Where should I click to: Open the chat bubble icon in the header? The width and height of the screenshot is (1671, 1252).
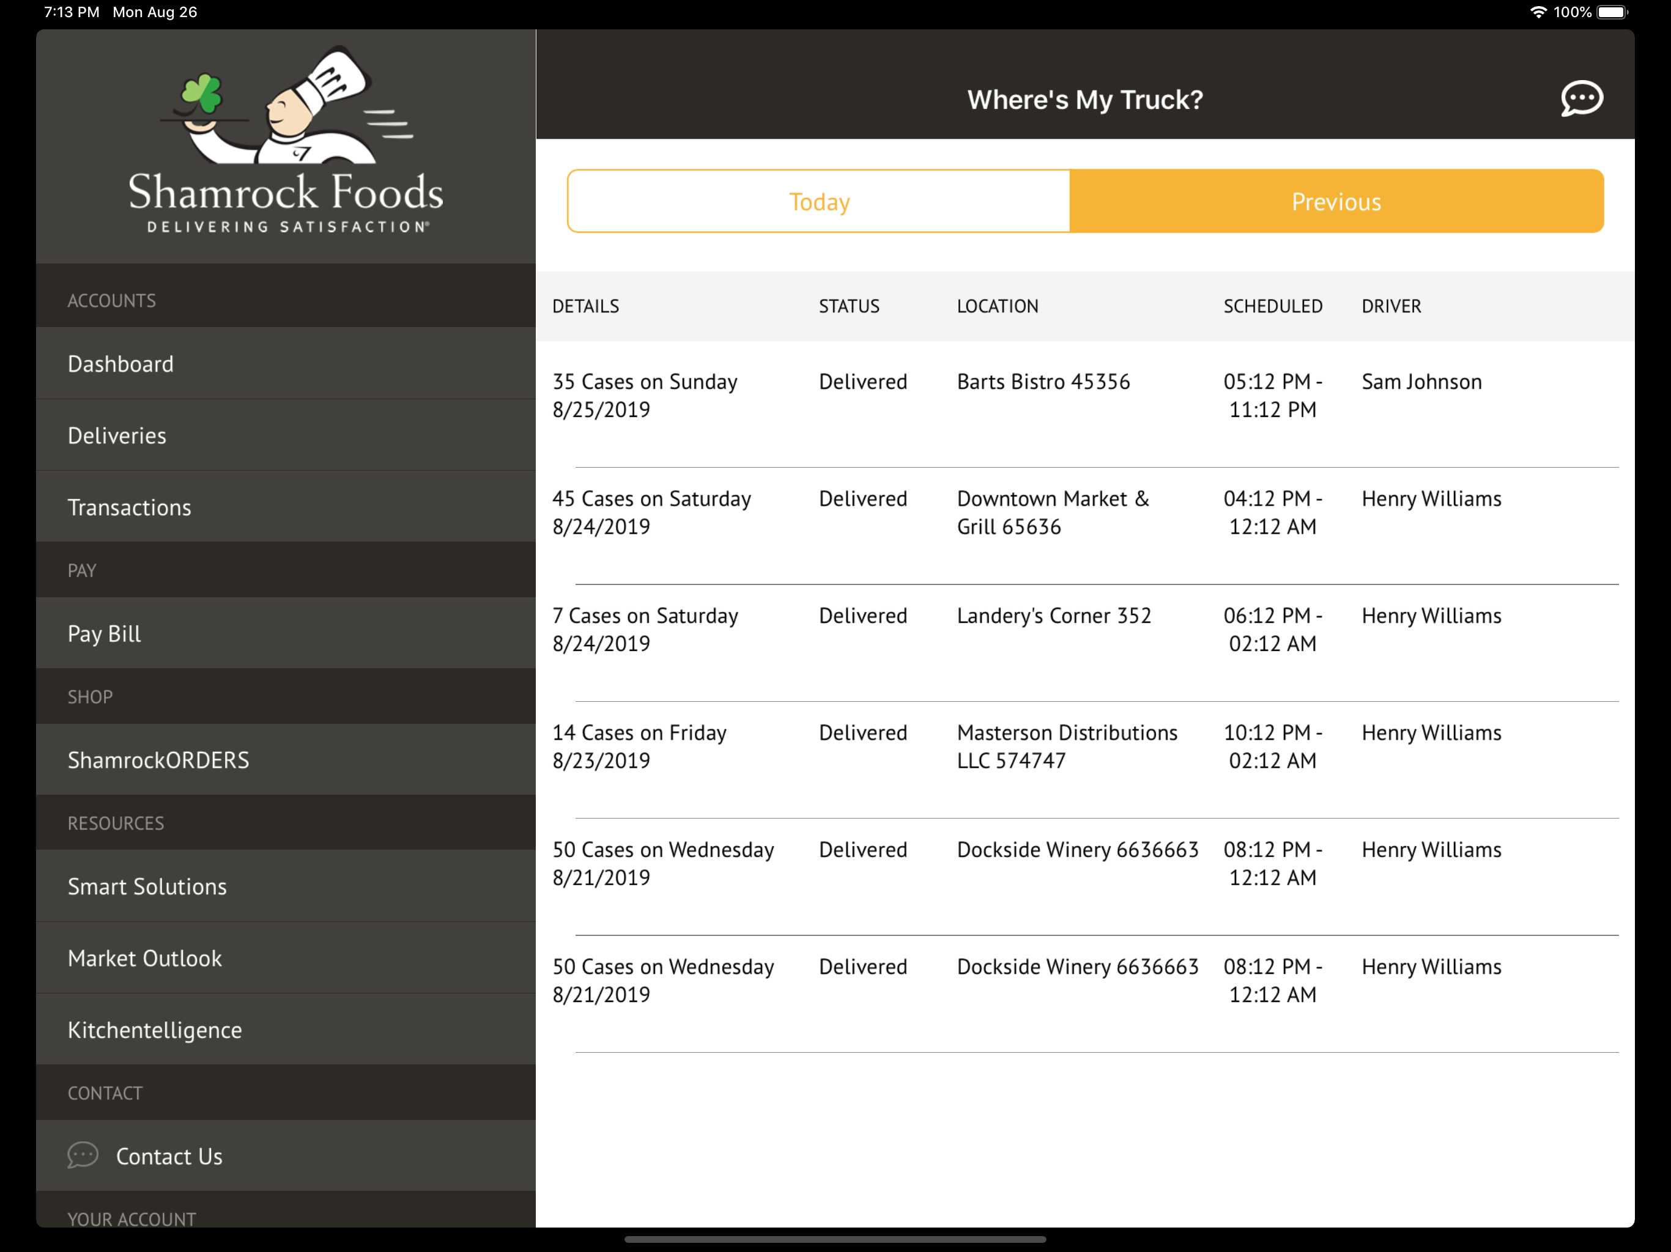[x=1581, y=99]
